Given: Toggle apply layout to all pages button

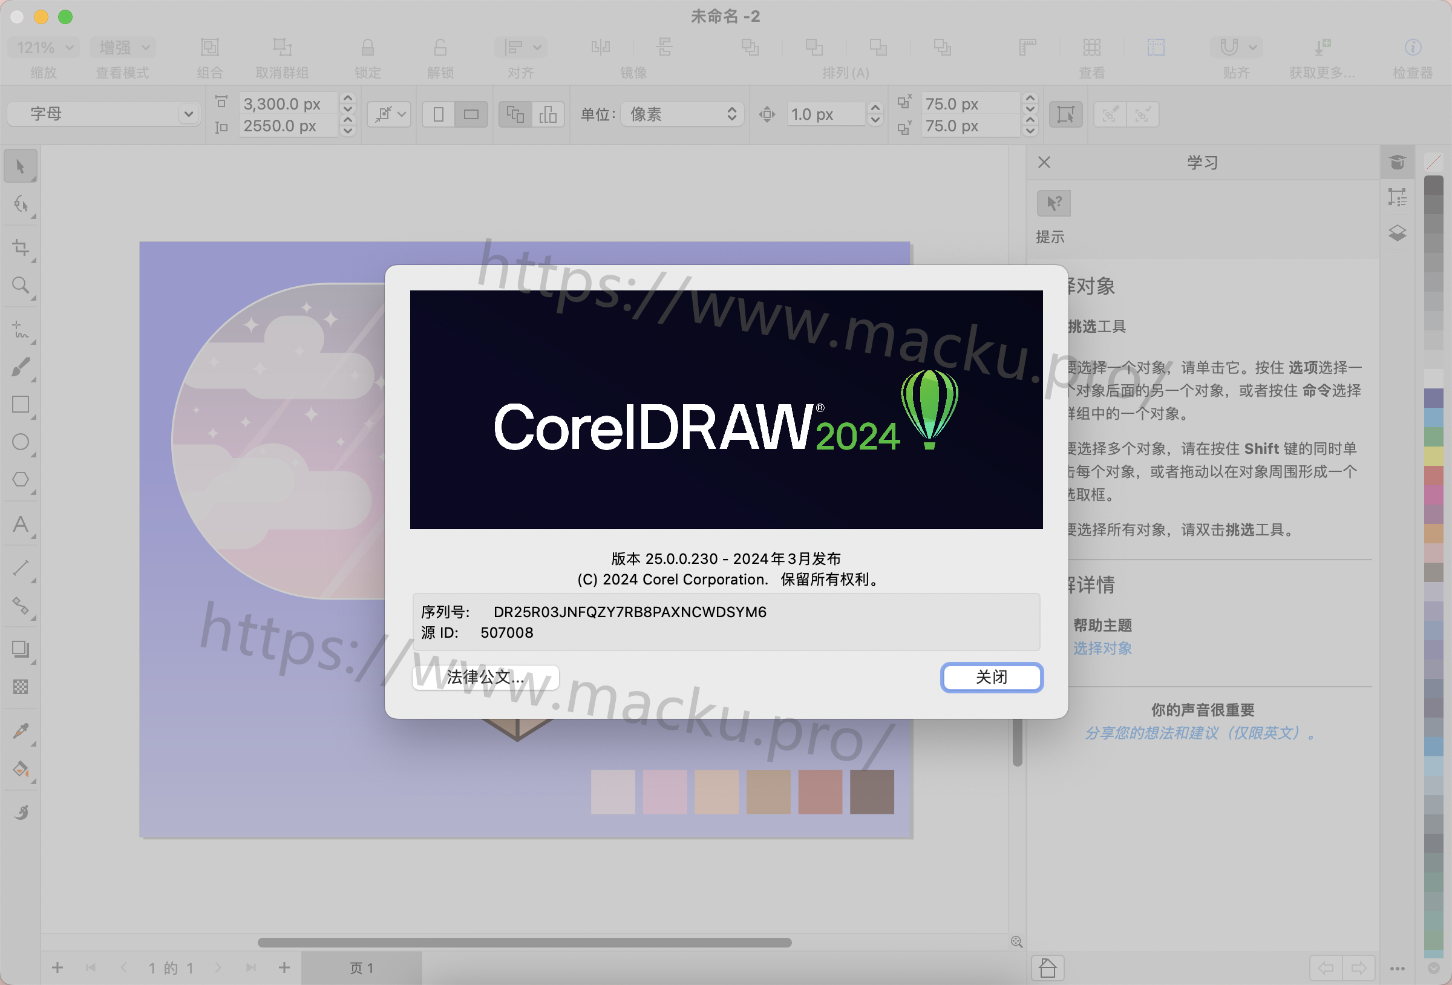Looking at the screenshot, I should (515, 114).
